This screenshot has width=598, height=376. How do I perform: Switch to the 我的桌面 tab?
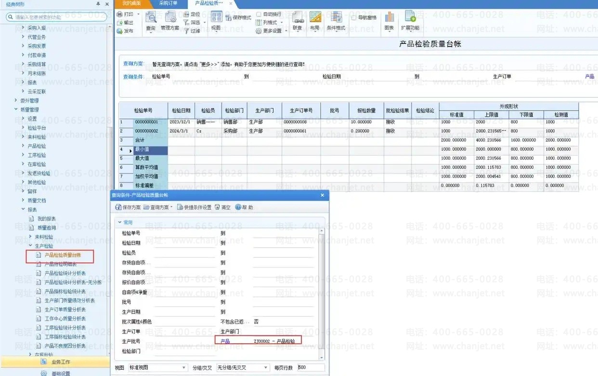[131, 3]
